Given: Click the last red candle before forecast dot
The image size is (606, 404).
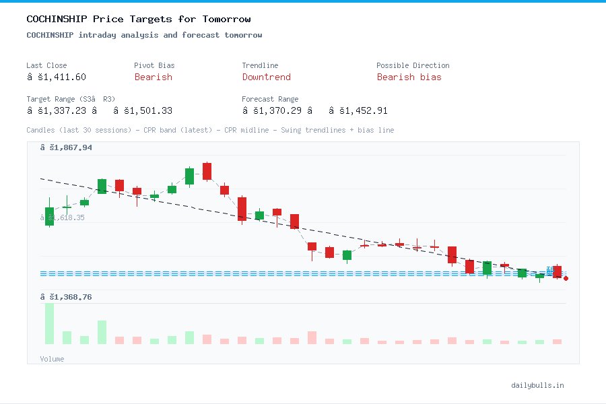Looking at the screenshot, I should coord(557,272).
